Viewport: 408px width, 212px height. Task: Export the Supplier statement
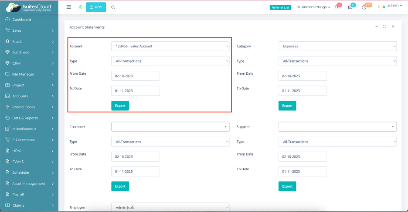(x=287, y=186)
